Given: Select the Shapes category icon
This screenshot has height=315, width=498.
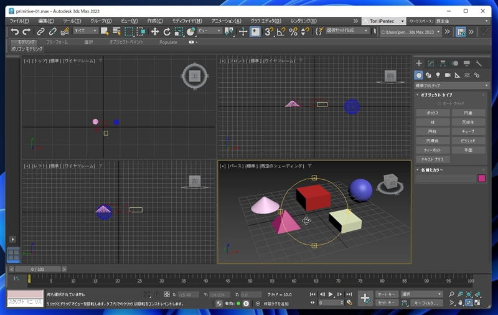Looking at the screenshot, I should 428,75.
